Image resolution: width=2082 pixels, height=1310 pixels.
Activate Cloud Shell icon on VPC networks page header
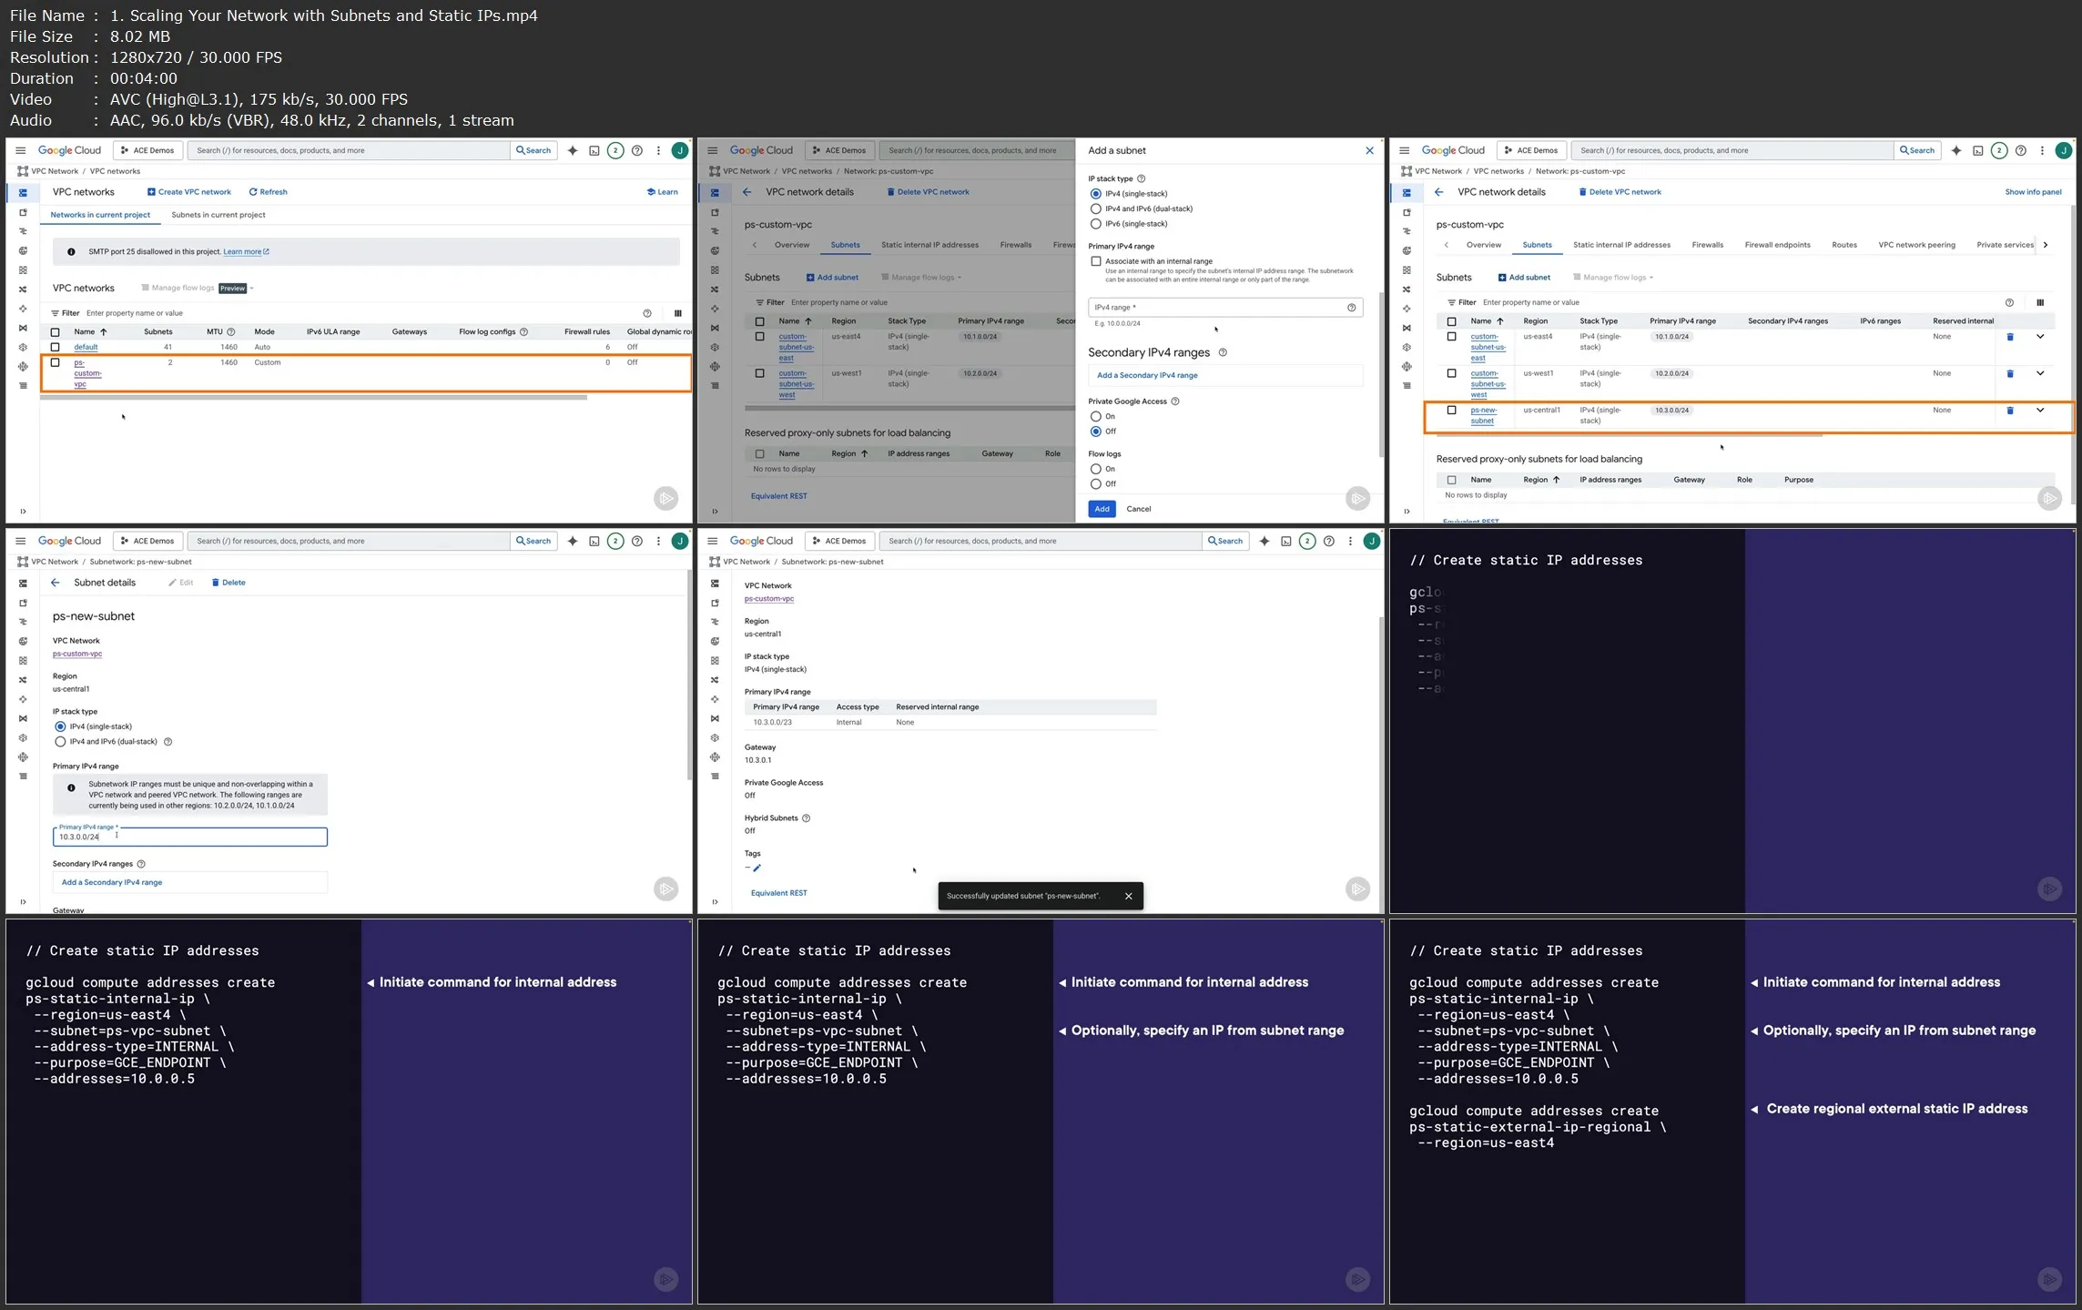click(594, 151)
